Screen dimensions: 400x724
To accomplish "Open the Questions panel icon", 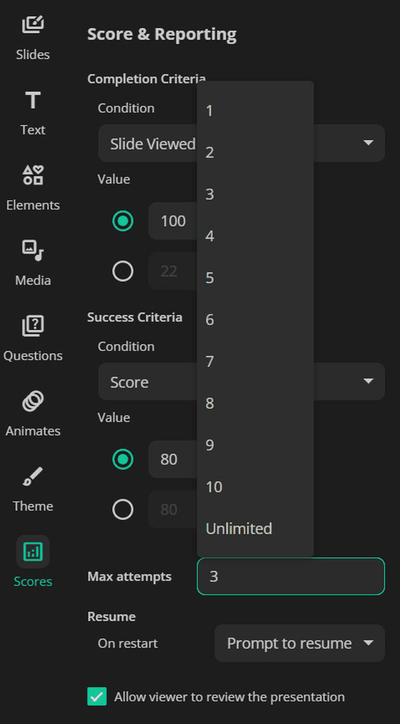I will pos(32,326).
